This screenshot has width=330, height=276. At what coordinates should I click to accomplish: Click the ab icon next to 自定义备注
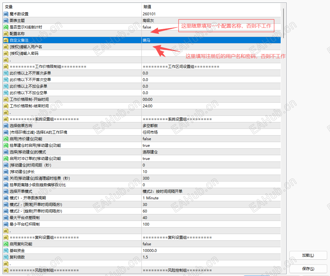5,40
